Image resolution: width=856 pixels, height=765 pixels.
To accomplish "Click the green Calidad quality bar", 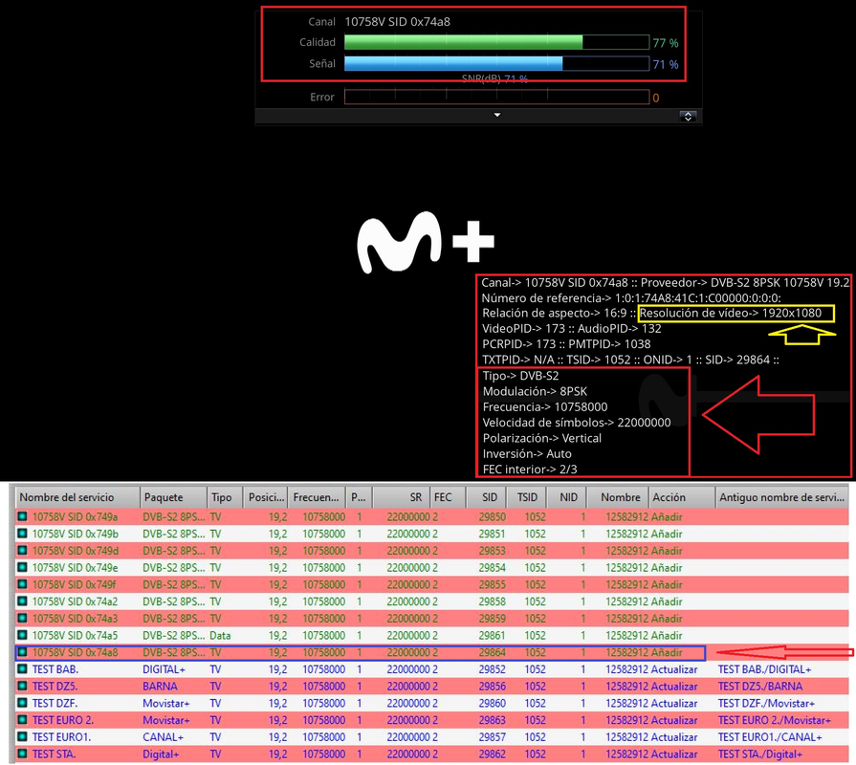I will click(496, 42).
